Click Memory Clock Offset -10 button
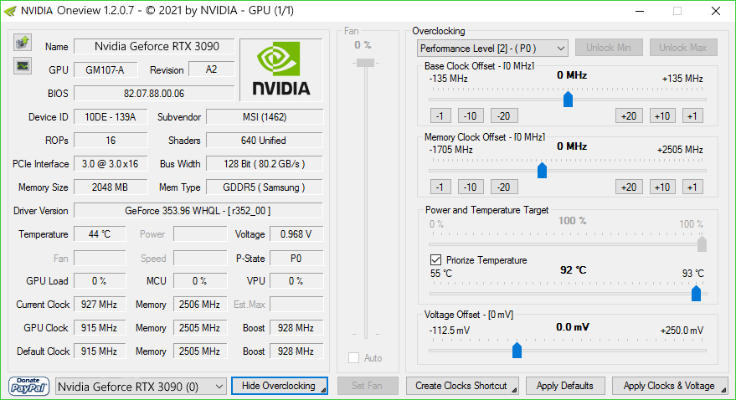 [x=471, y=187]
